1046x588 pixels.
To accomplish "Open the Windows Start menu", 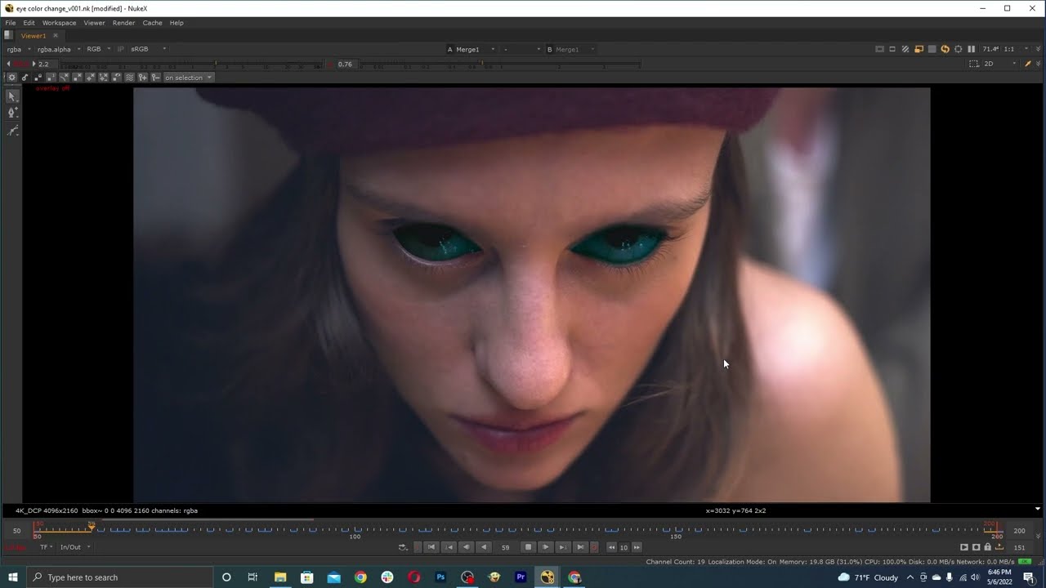I will pyautogui.click(x=13, y=577).
